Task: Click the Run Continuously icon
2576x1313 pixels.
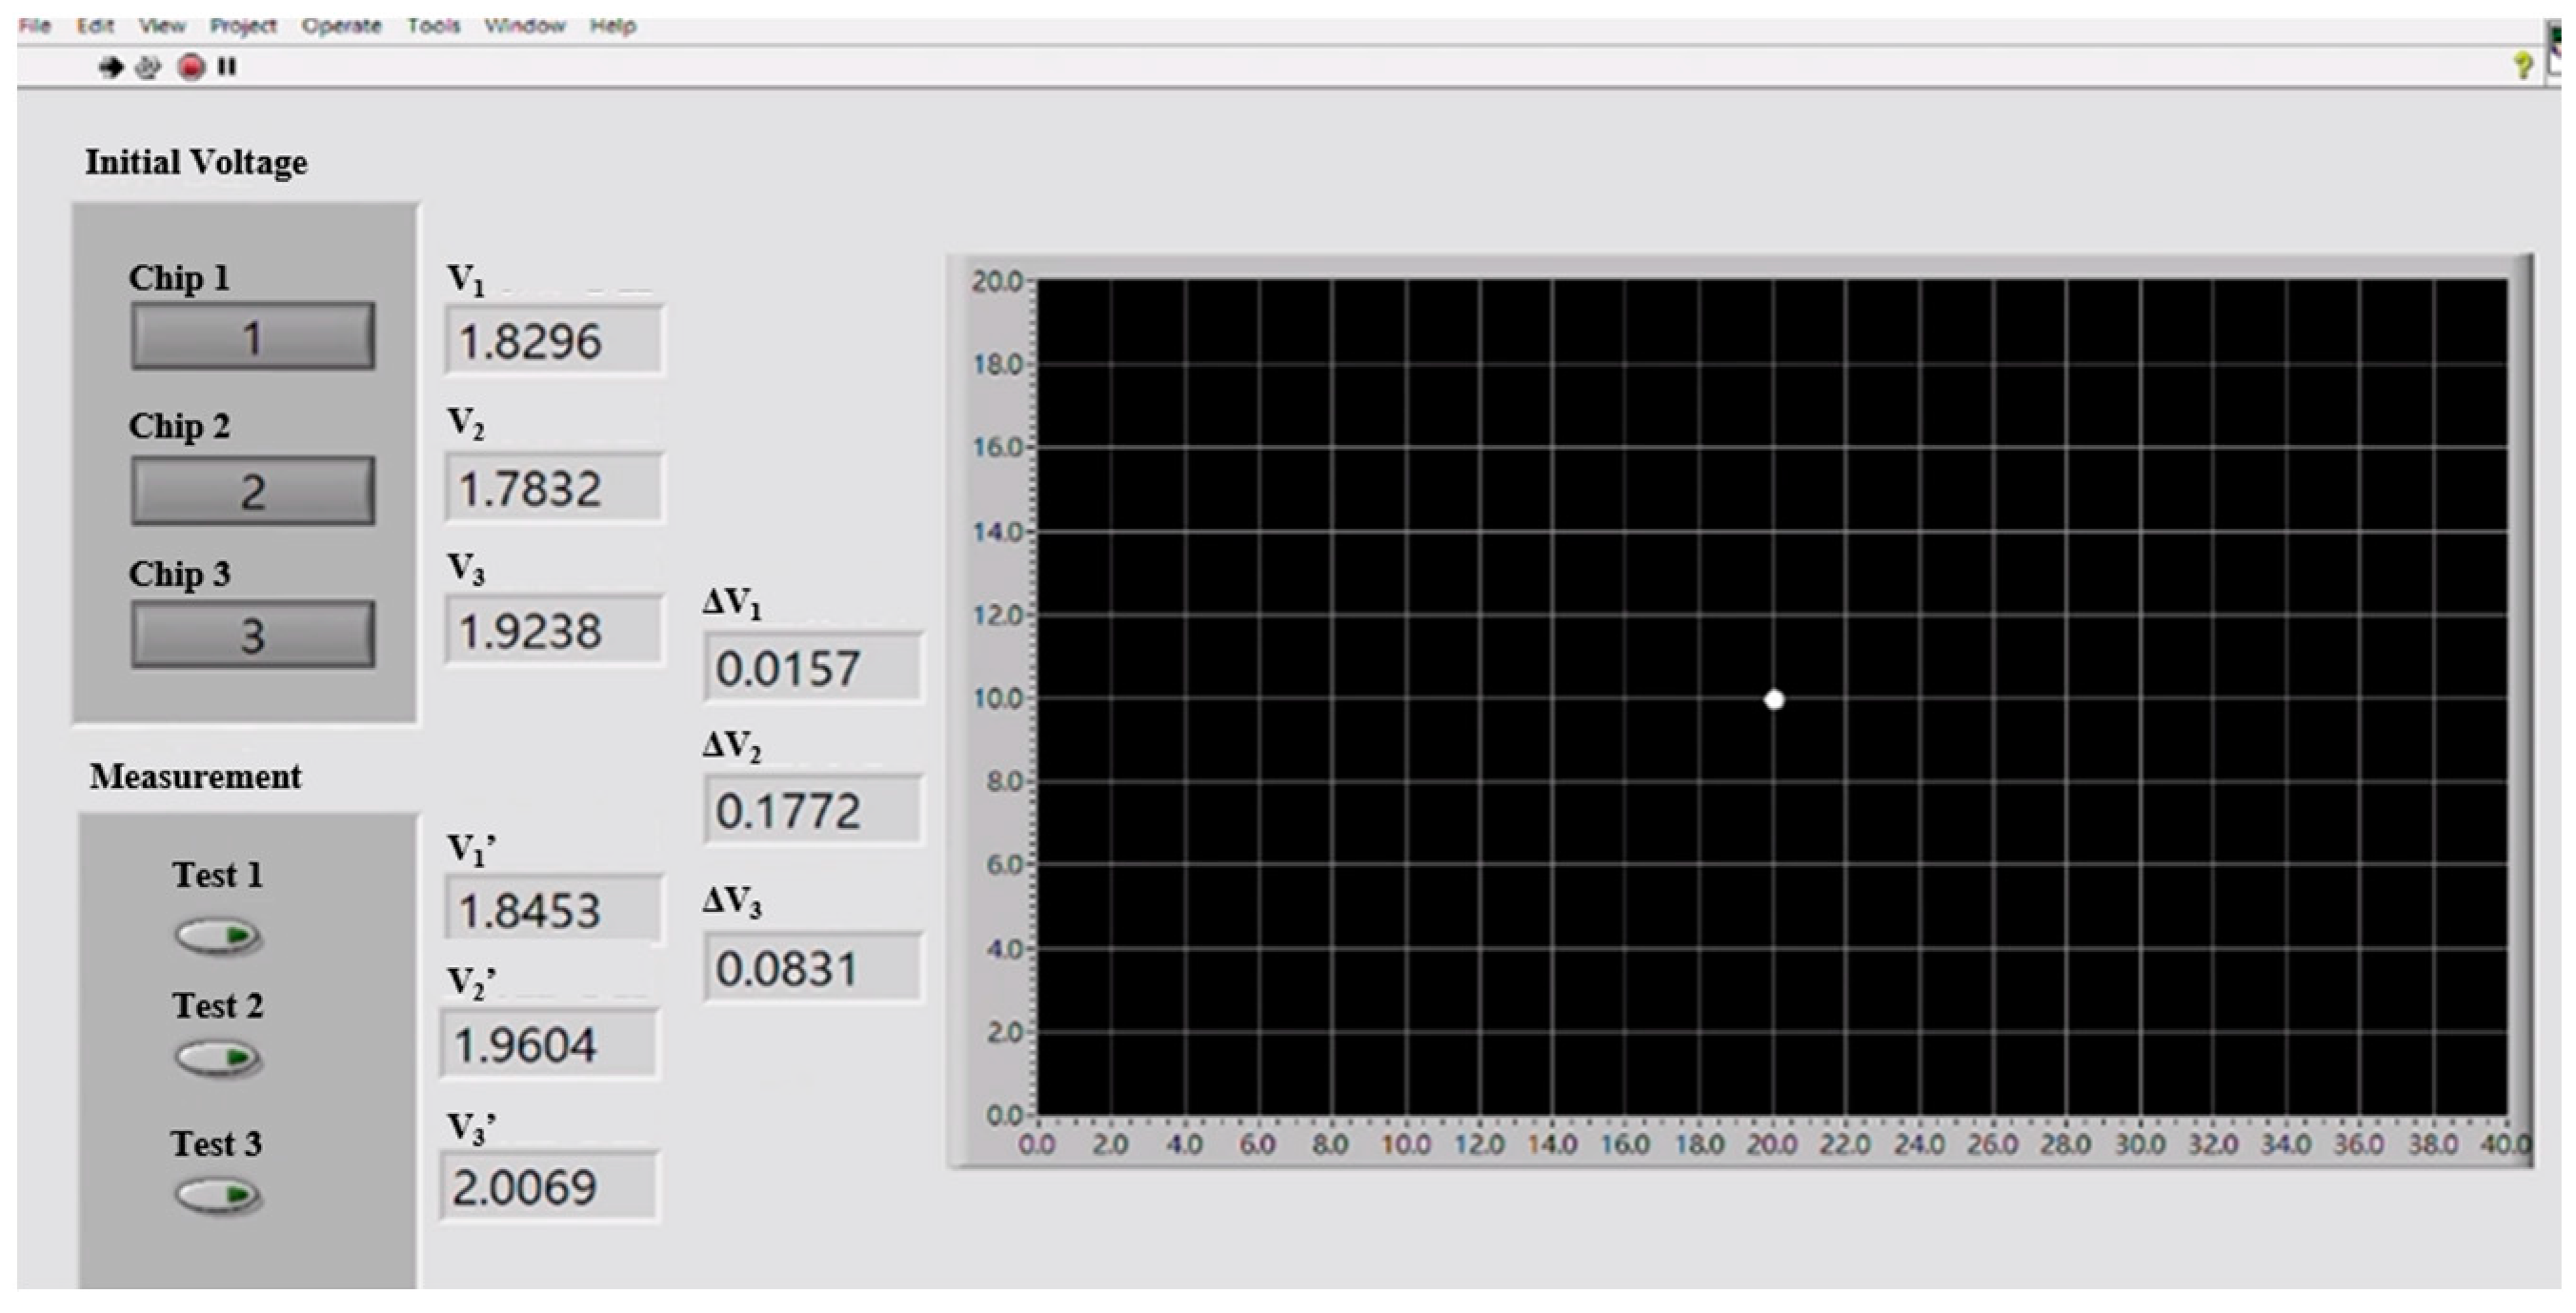Action: [x=148, y=67]
